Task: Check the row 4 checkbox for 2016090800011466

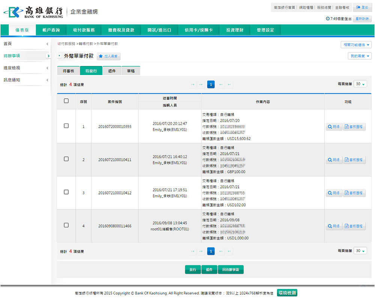Action: click(x=66, y=225)
